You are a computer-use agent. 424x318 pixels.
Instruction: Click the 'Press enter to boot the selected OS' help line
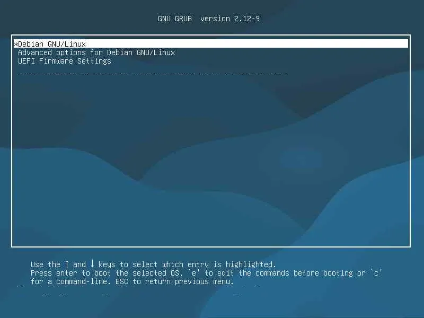click(x=206, y=273)
